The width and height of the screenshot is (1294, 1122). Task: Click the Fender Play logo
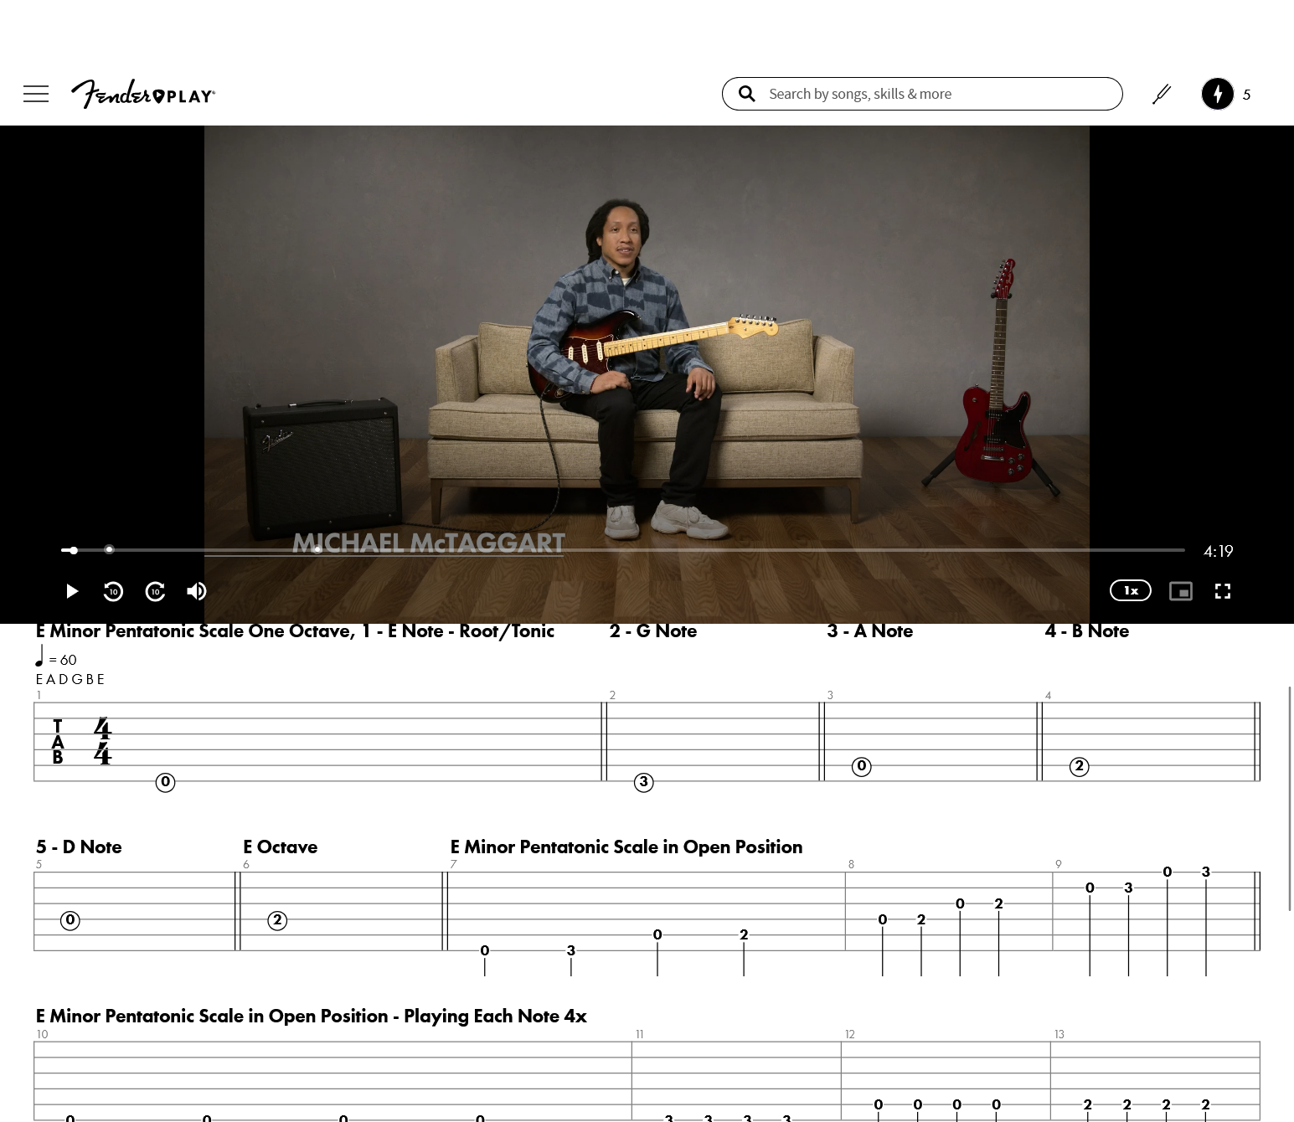[x=143, y=94]
